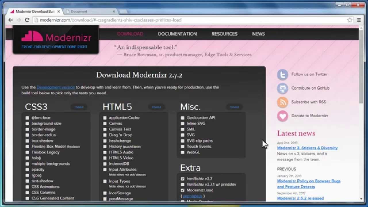Open the DOWNLOAD nav item
368x207 pixels.
130,34
